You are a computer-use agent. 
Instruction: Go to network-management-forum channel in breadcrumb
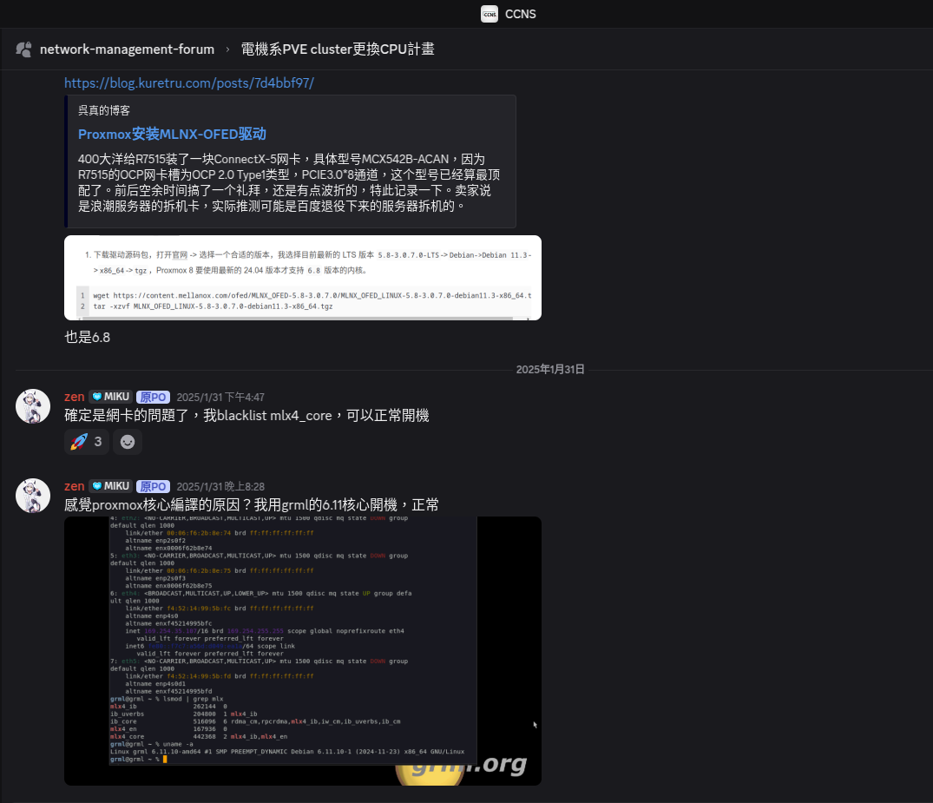(x=127, y=49)
